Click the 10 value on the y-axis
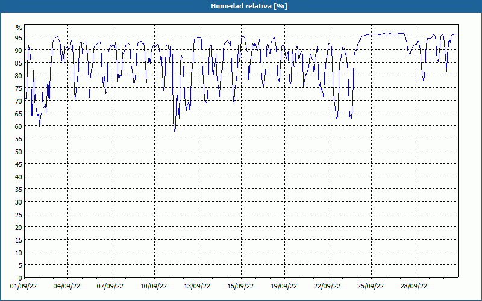The width and height of the screenshot is (482, 301). [19, 253]
